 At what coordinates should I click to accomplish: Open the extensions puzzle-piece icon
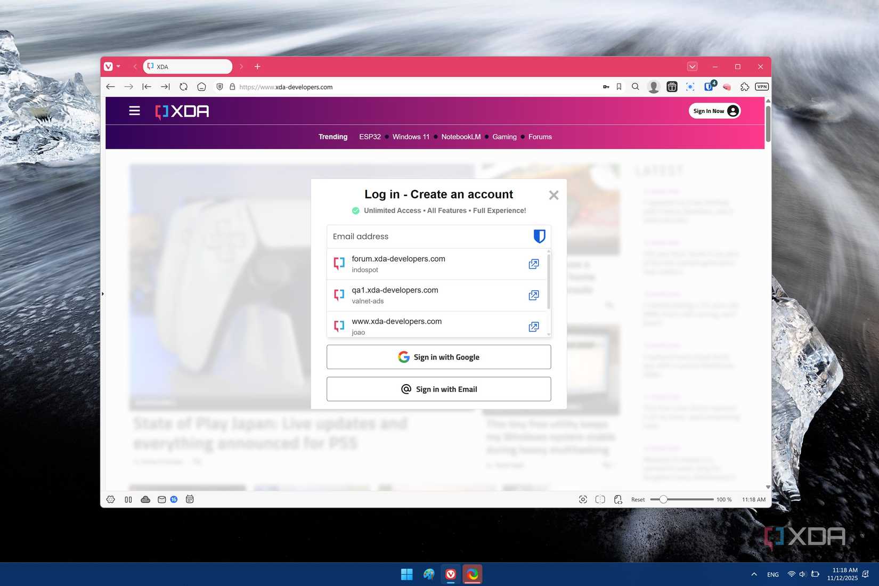click(744, 86)
